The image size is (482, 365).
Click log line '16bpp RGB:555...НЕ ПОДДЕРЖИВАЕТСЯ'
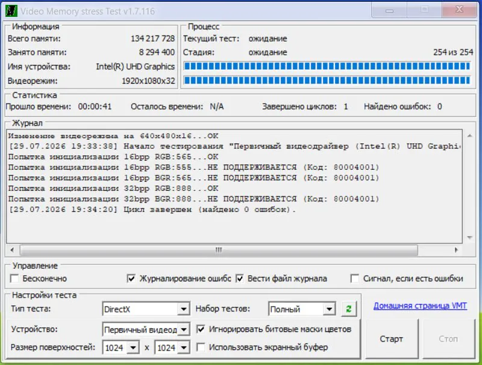pyautogui.click(x=193, y=167)
